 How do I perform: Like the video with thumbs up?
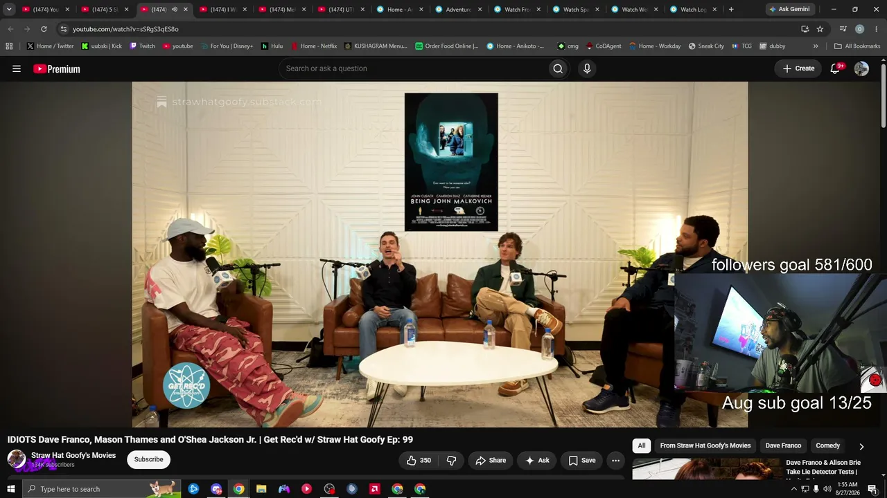pyautogui.click(x=419, y=460)
